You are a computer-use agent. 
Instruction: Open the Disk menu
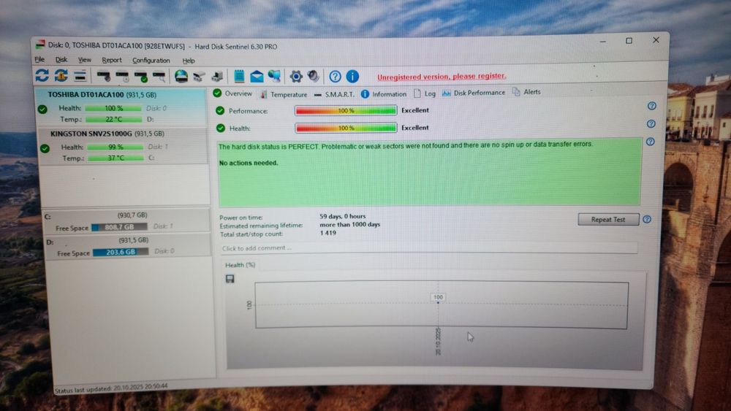pos(61,60)
